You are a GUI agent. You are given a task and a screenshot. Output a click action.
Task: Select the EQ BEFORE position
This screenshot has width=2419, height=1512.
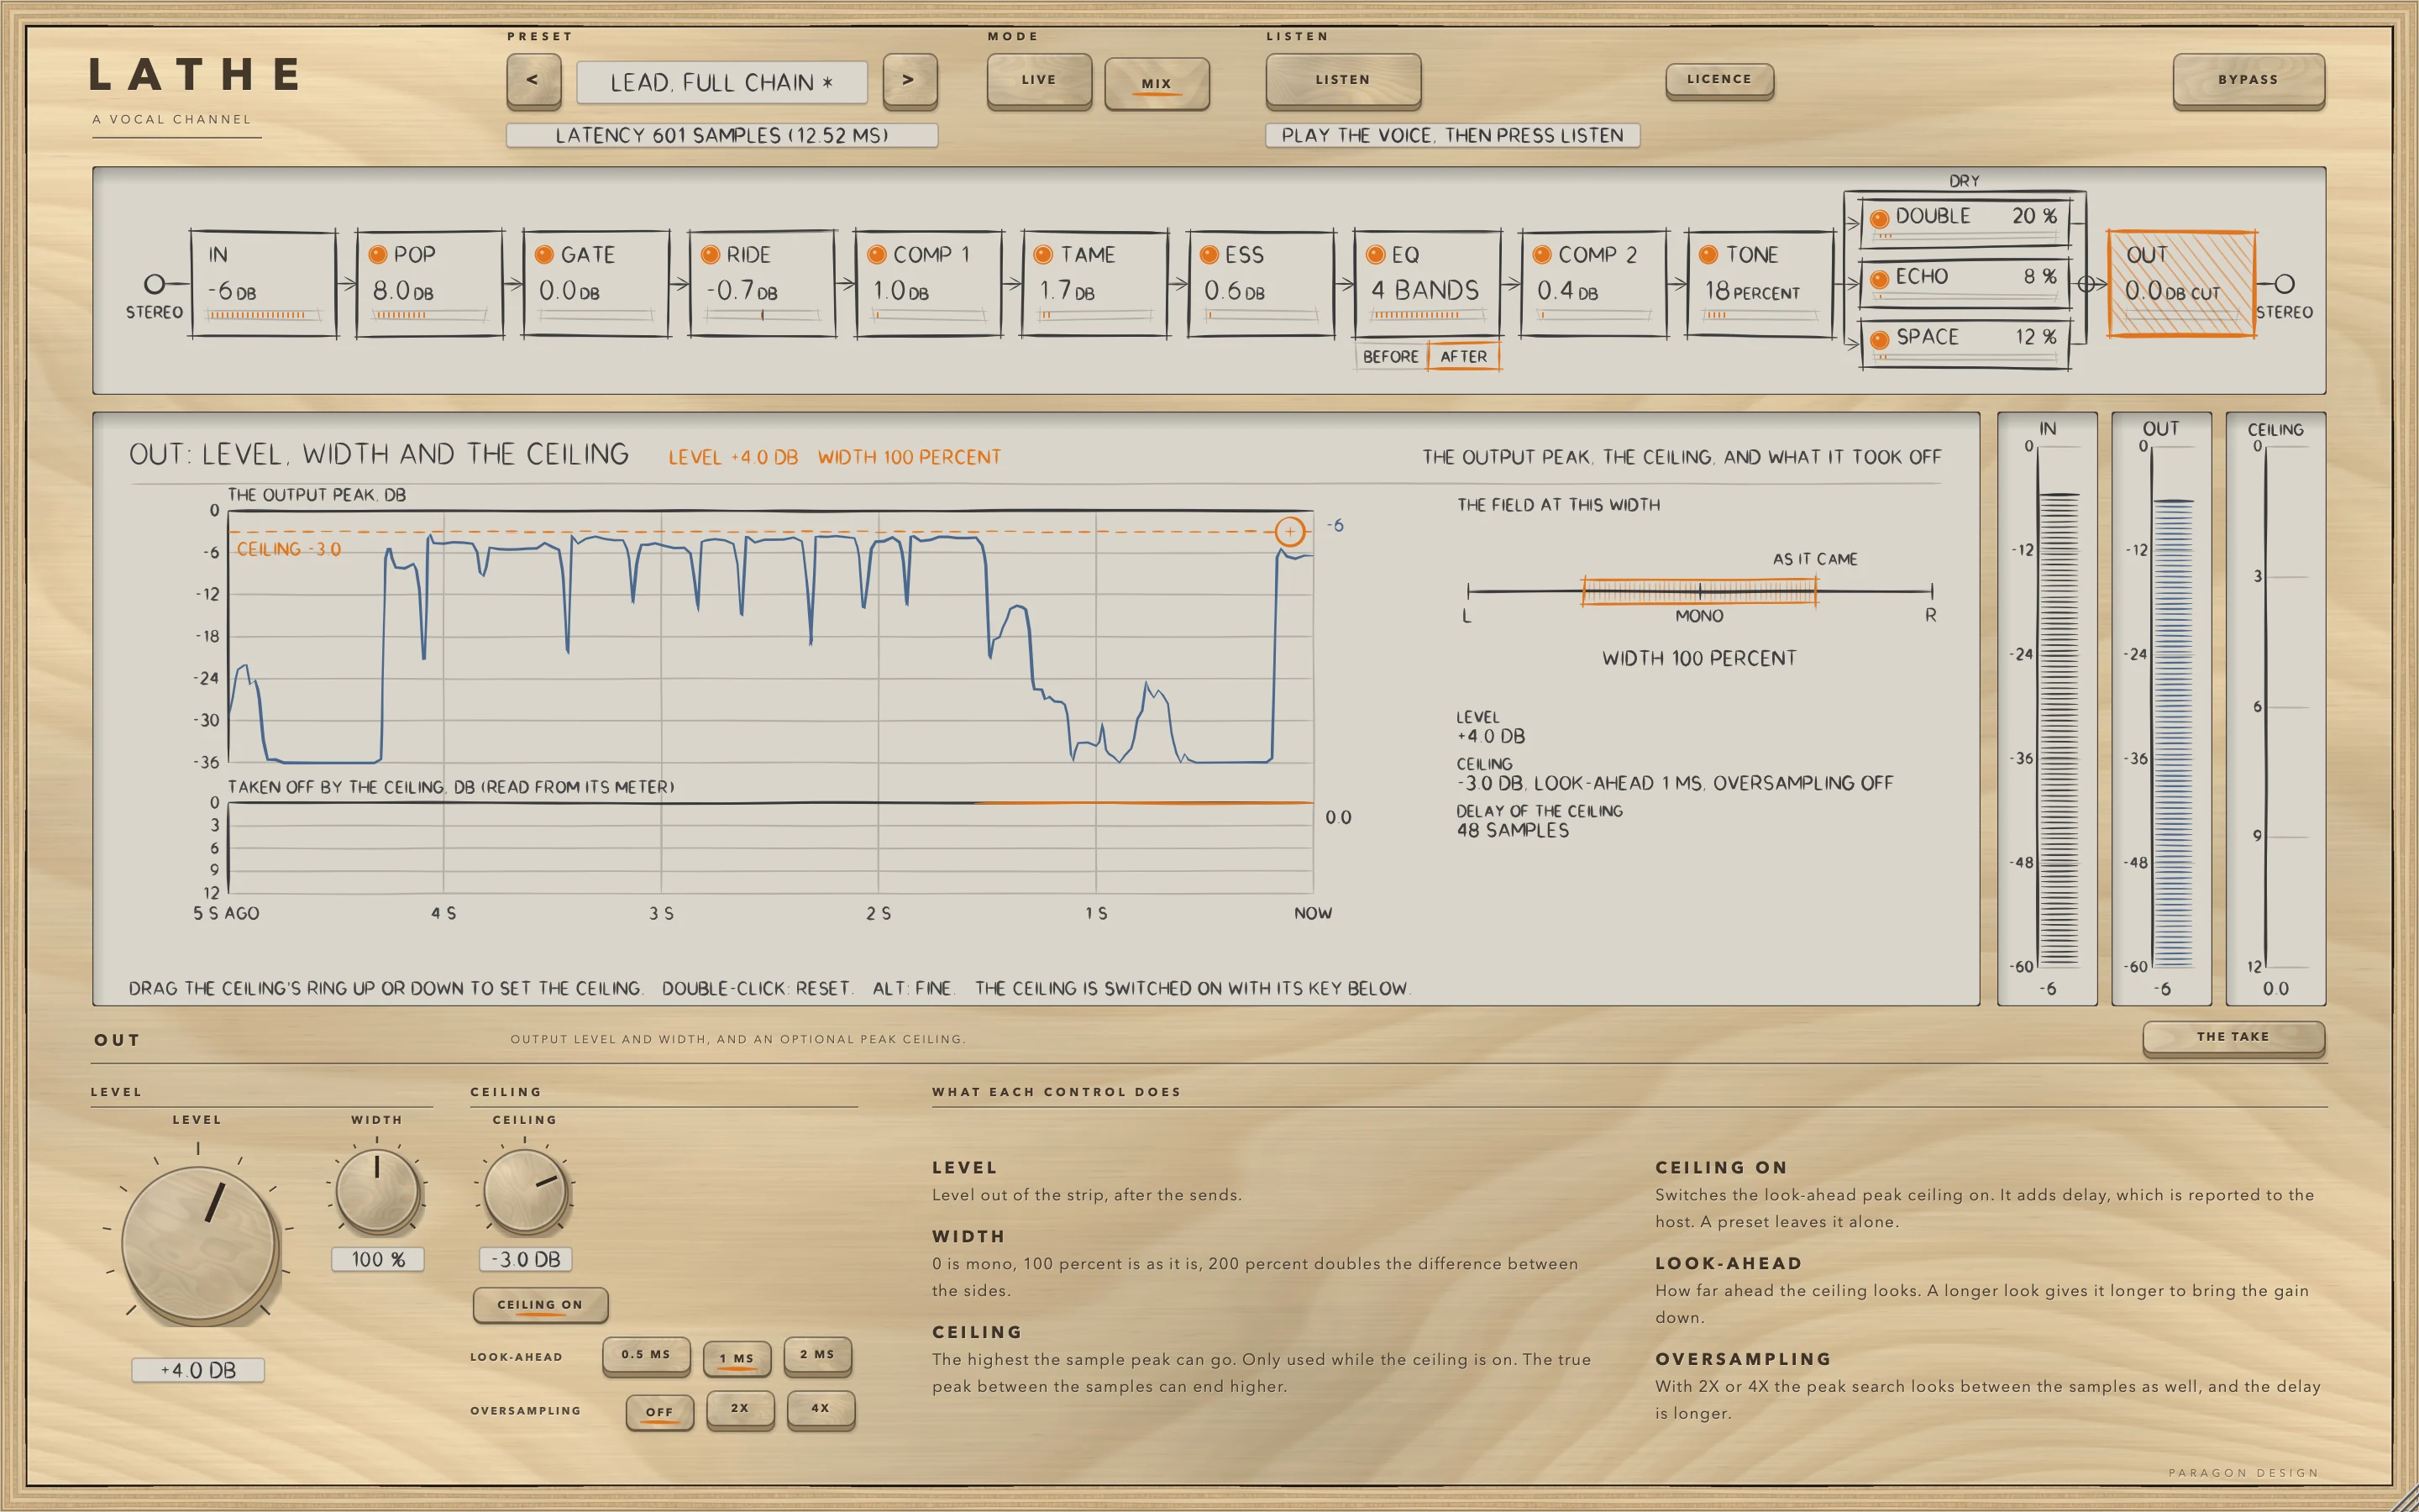point(1390,357)
